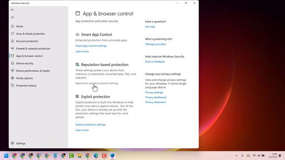The width and height of the screenshot is (285, 160).
Task: Go back with the back arrow
Action: tap(12, 10)
